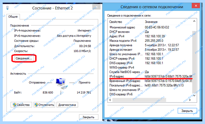Image resolution: width=205 pixels, height=124 pixels.
Task: Close the Ethernet 2 status window X
Action: pyautogui.click(x=96, y=7)
